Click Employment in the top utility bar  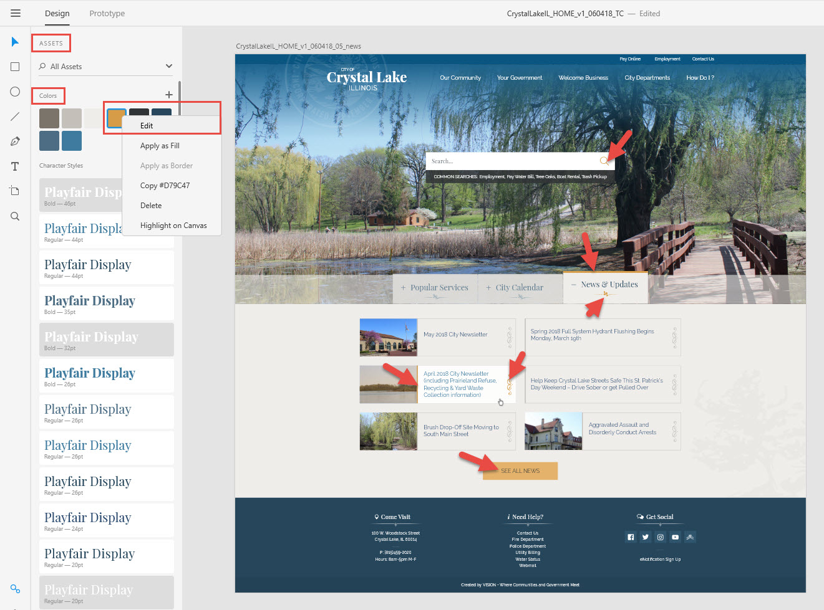point(667,59)
